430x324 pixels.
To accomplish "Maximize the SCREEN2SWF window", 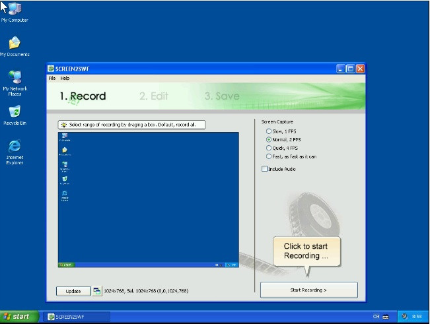I will pos(350,69).
